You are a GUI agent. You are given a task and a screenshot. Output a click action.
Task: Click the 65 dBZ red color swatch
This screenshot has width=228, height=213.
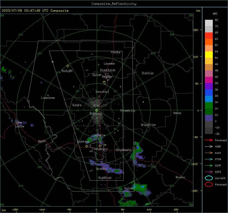(x=209, y=35)
